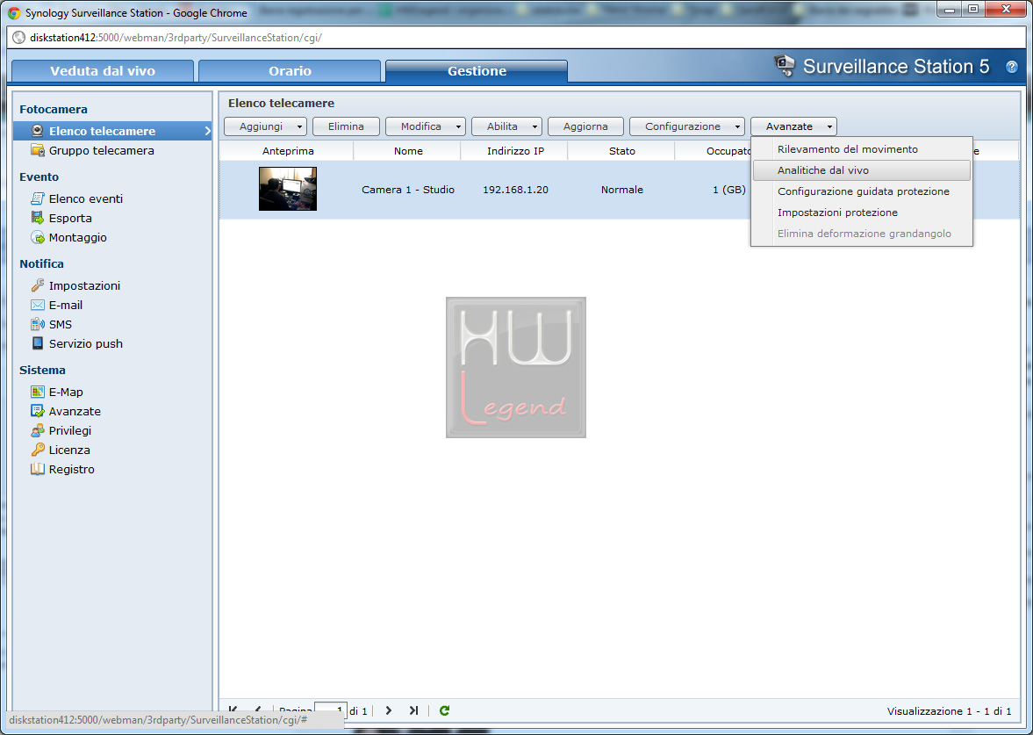Open the Modifica dropdown button
The height and width of the screenshot is (735, 1033).
point(426,126)
